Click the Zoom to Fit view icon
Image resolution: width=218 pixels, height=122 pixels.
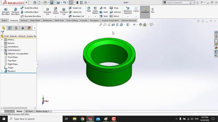101,25
